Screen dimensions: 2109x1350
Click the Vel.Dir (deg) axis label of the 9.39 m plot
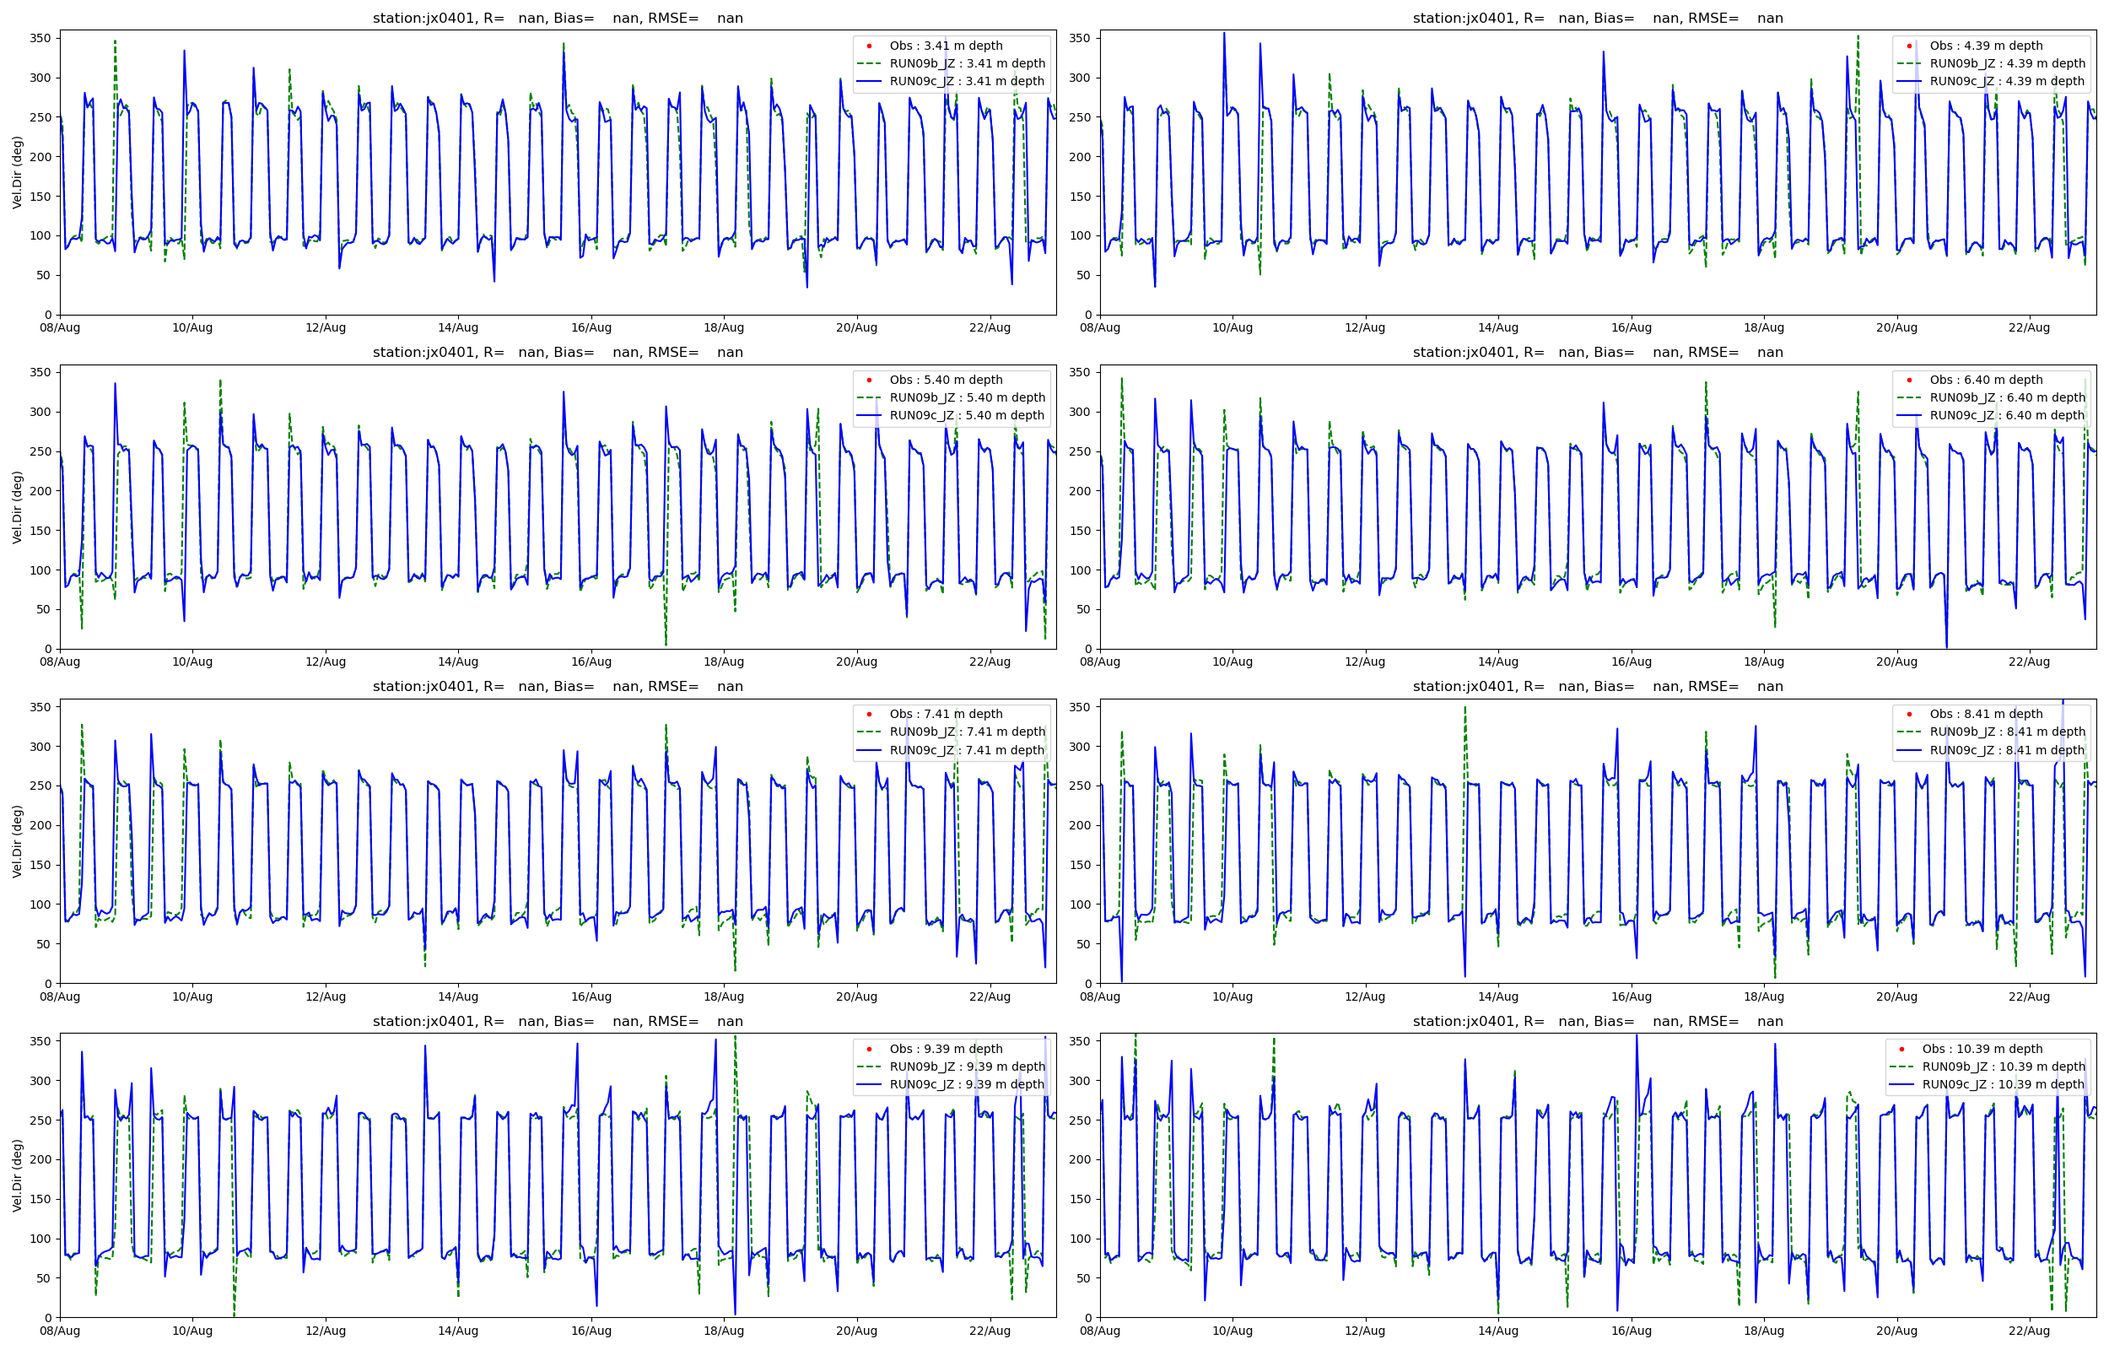click(x=17, y=1175)
